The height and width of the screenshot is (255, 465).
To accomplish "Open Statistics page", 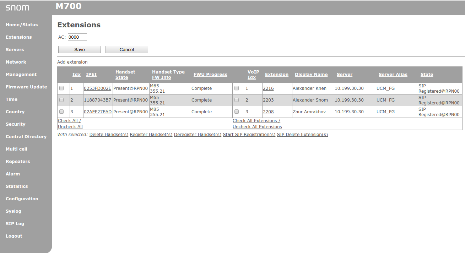I will click(x=17, y=186).
